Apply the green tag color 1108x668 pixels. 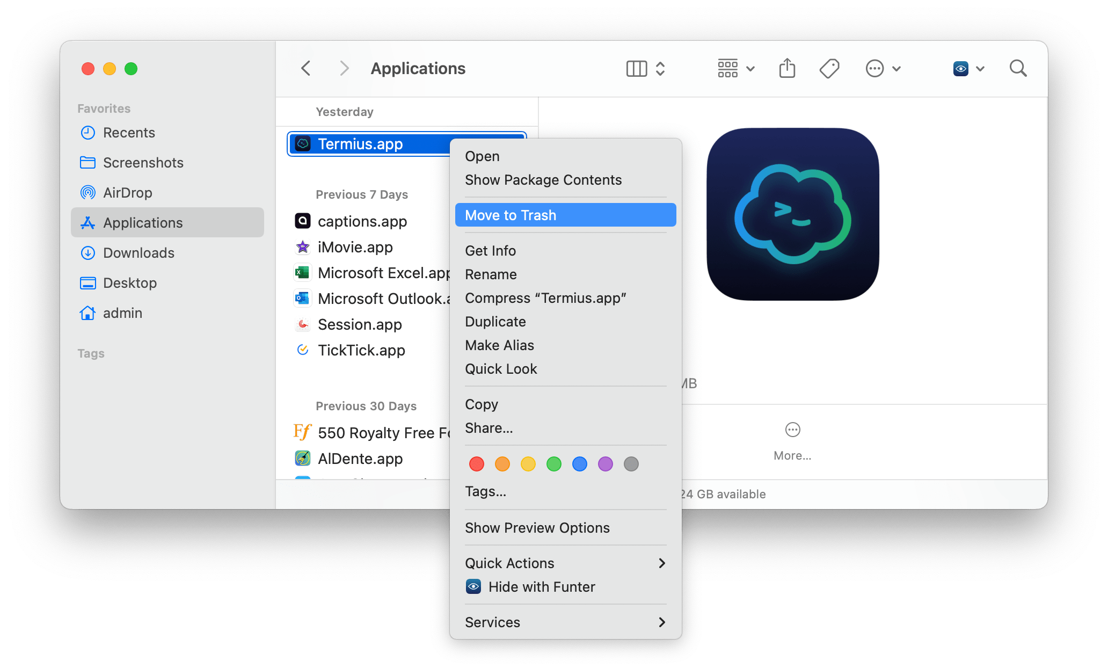click(554, 464)
